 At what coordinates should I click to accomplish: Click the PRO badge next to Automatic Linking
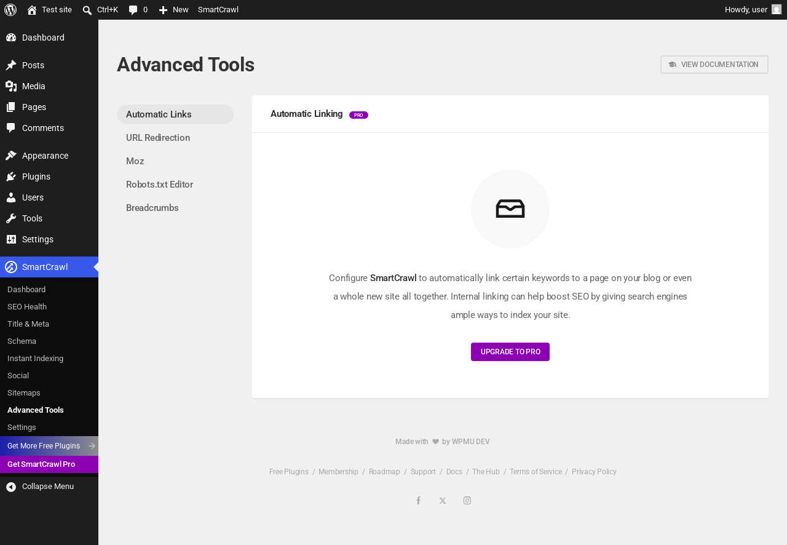pyautogui.click(x=358, y=115)
